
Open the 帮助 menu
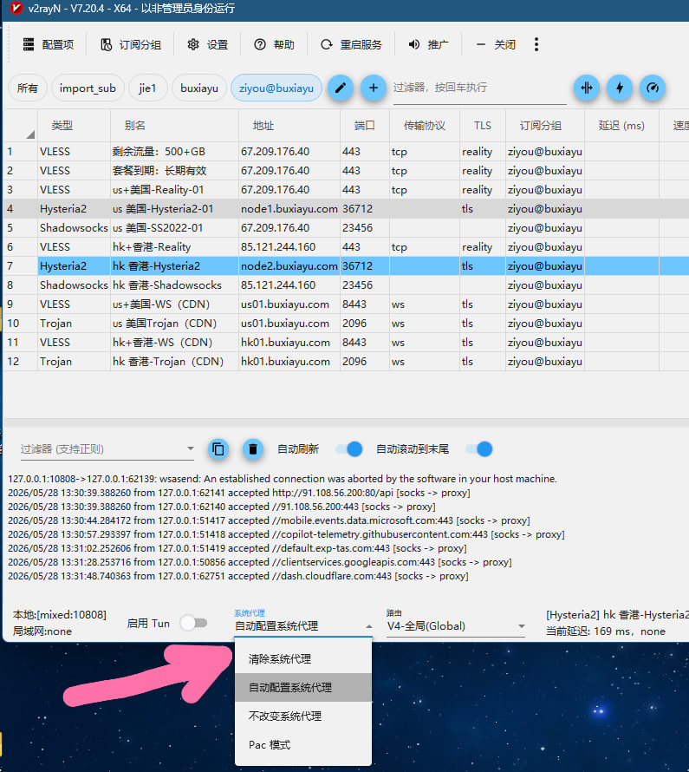pyautogui.click(x=274, y=45)
